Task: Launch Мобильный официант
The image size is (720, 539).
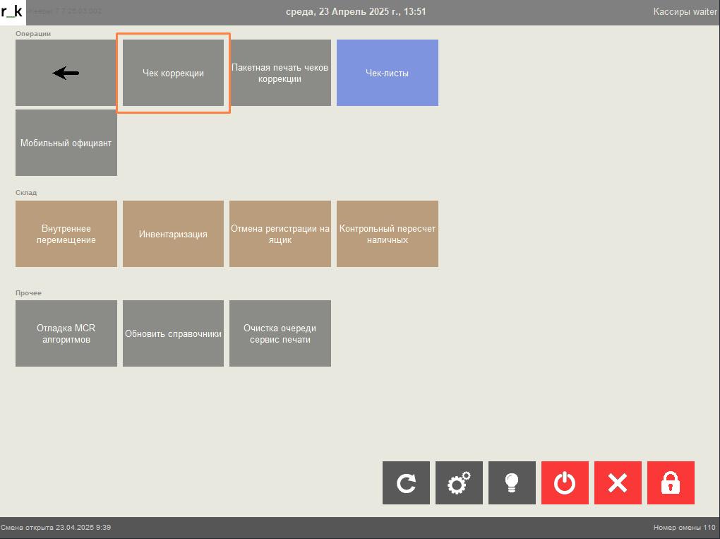Action: coord(66,143)
